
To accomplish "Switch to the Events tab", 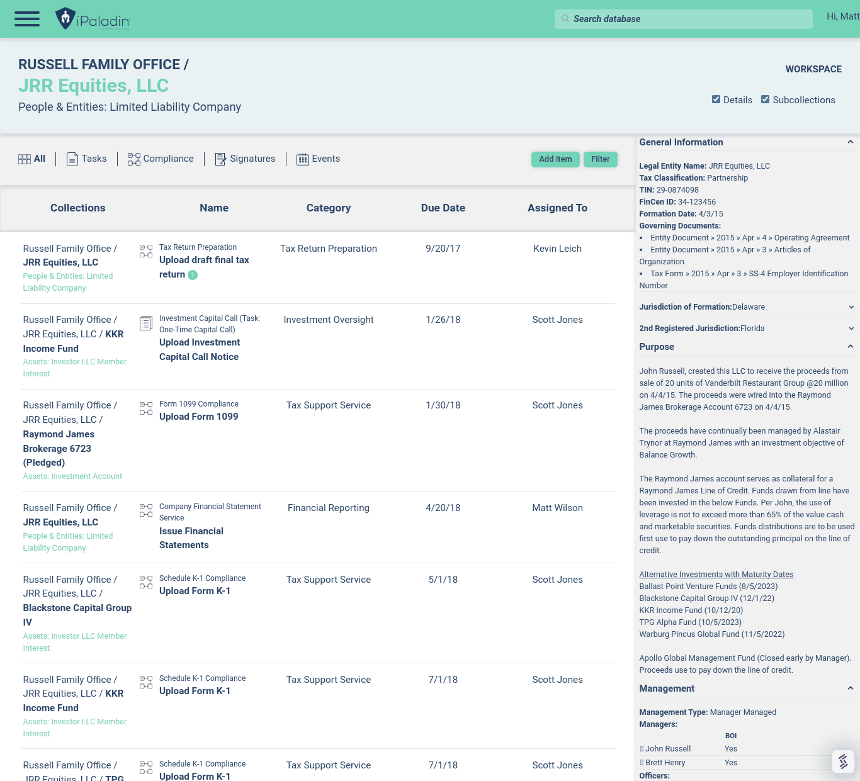I will point(319,159).
